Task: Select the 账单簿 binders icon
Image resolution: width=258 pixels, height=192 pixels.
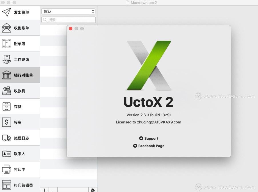Action: click(7, 44)
